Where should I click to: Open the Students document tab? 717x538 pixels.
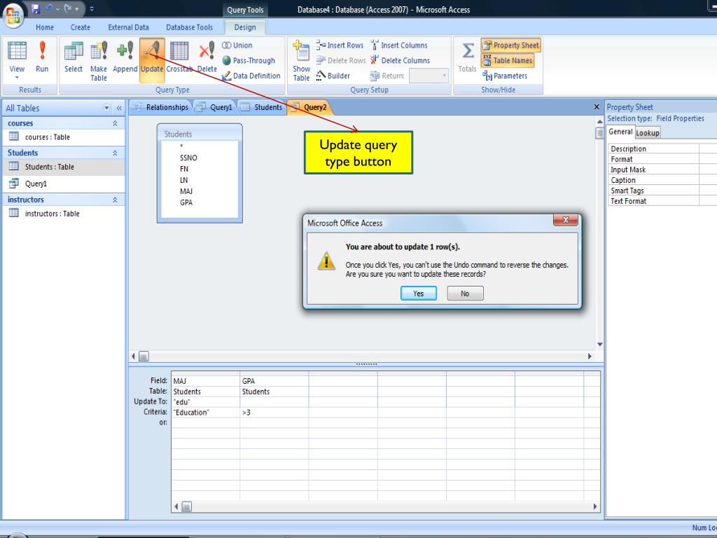[x=262, y=107]
